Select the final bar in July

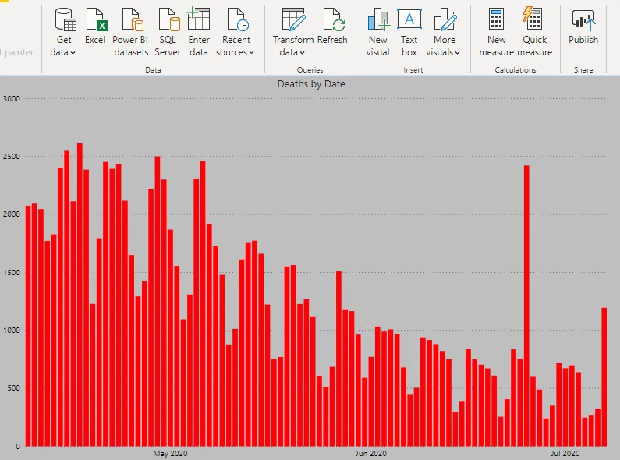604,377
